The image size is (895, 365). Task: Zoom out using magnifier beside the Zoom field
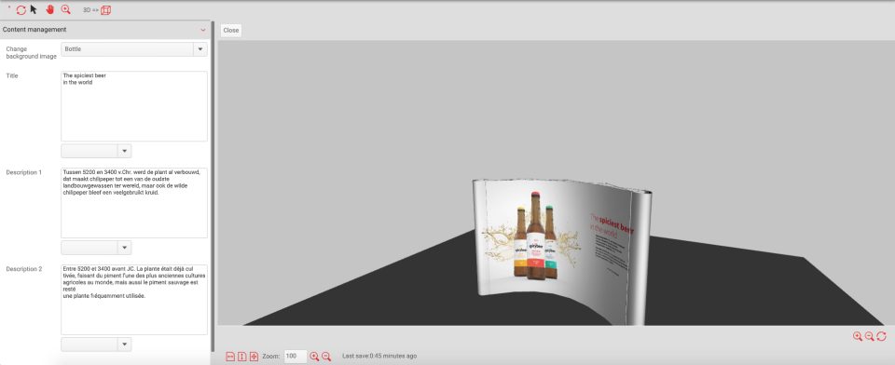pyautogui.click(x=326, y=356)
